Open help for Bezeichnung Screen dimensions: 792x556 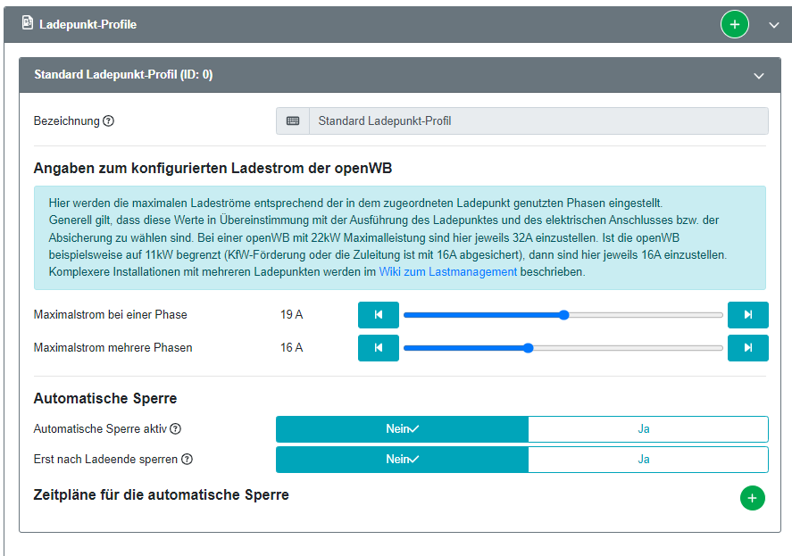click(109, 120)
